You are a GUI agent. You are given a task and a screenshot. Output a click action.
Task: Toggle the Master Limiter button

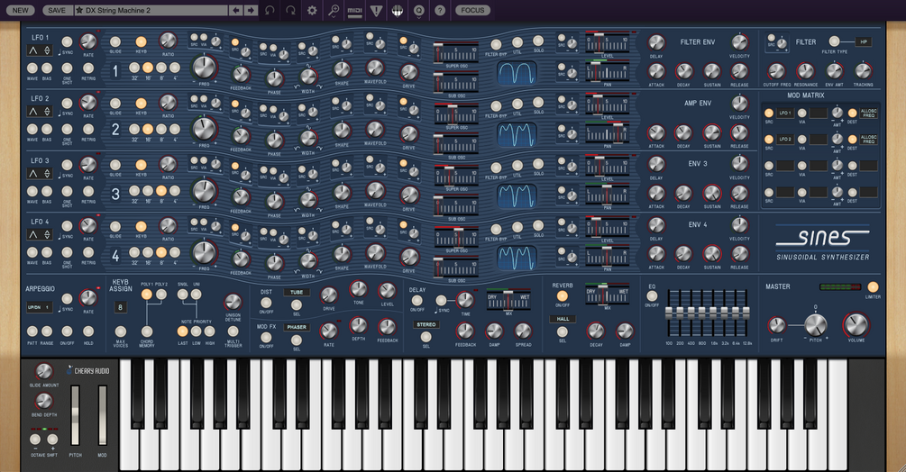[x=873, y=286]
